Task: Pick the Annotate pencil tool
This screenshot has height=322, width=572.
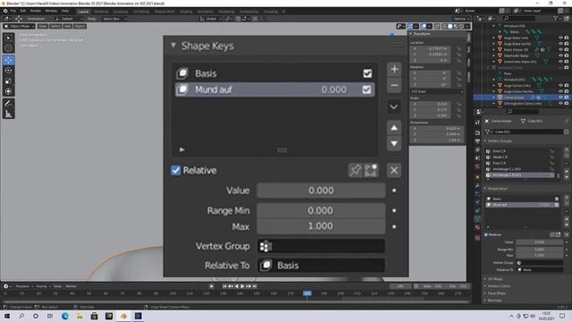Action: 9,104
